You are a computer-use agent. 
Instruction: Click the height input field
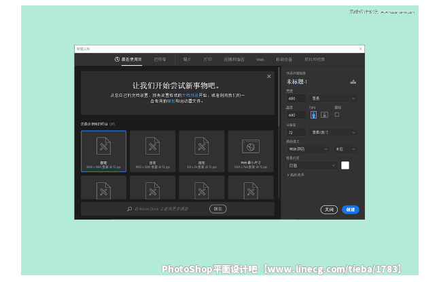click(296, 115)
